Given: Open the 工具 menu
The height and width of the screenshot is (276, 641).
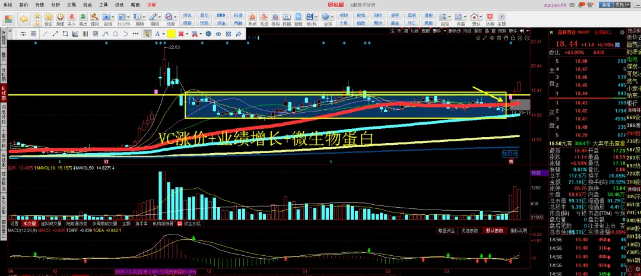Looking at the screenshot, I should click(103, 5).
